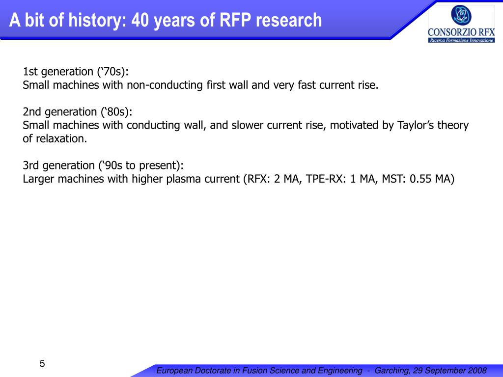Select the '2nd generation (‘80s):' heading
The image size is (503, 377).
tap(77, 112)
